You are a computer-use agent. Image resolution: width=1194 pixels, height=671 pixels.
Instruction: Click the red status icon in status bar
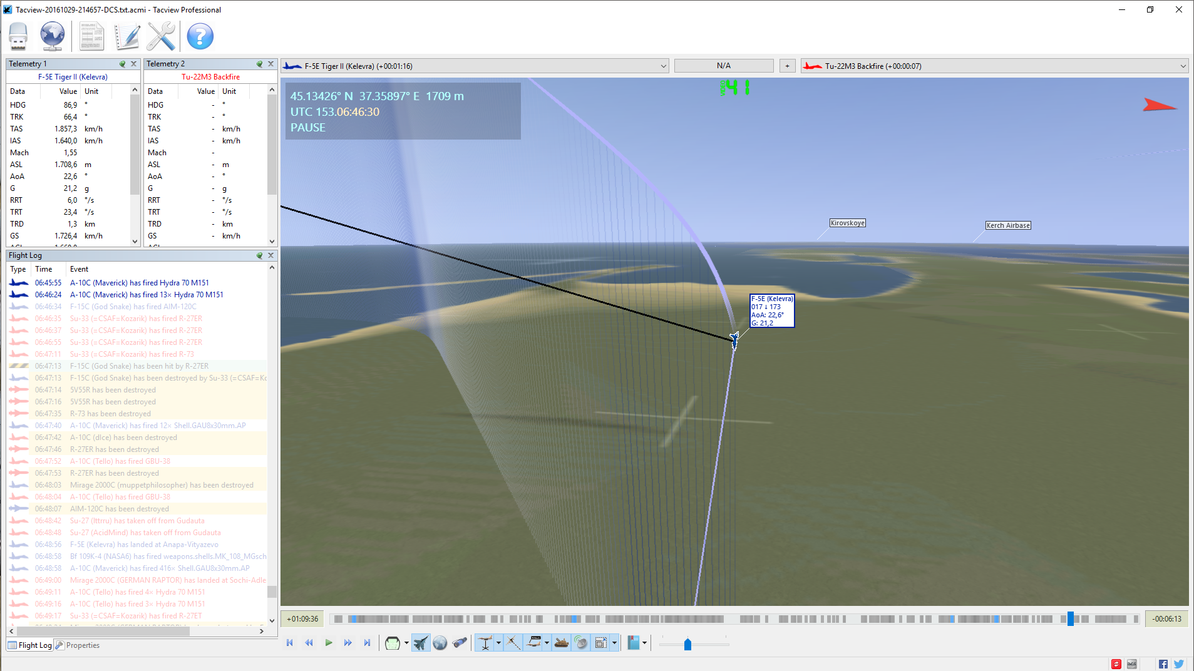coord(1116,664)
